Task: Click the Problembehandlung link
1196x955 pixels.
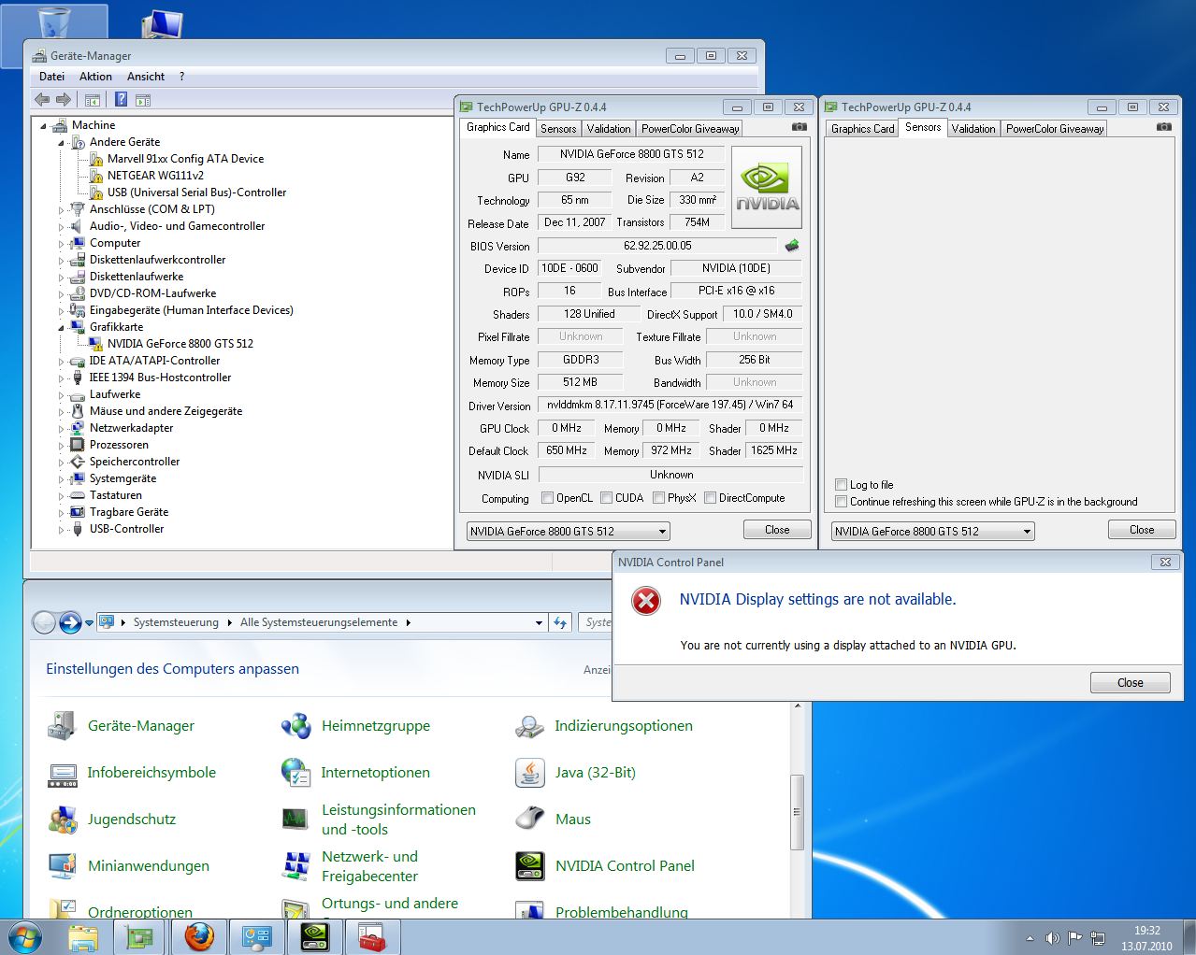Action: (622, 912)
